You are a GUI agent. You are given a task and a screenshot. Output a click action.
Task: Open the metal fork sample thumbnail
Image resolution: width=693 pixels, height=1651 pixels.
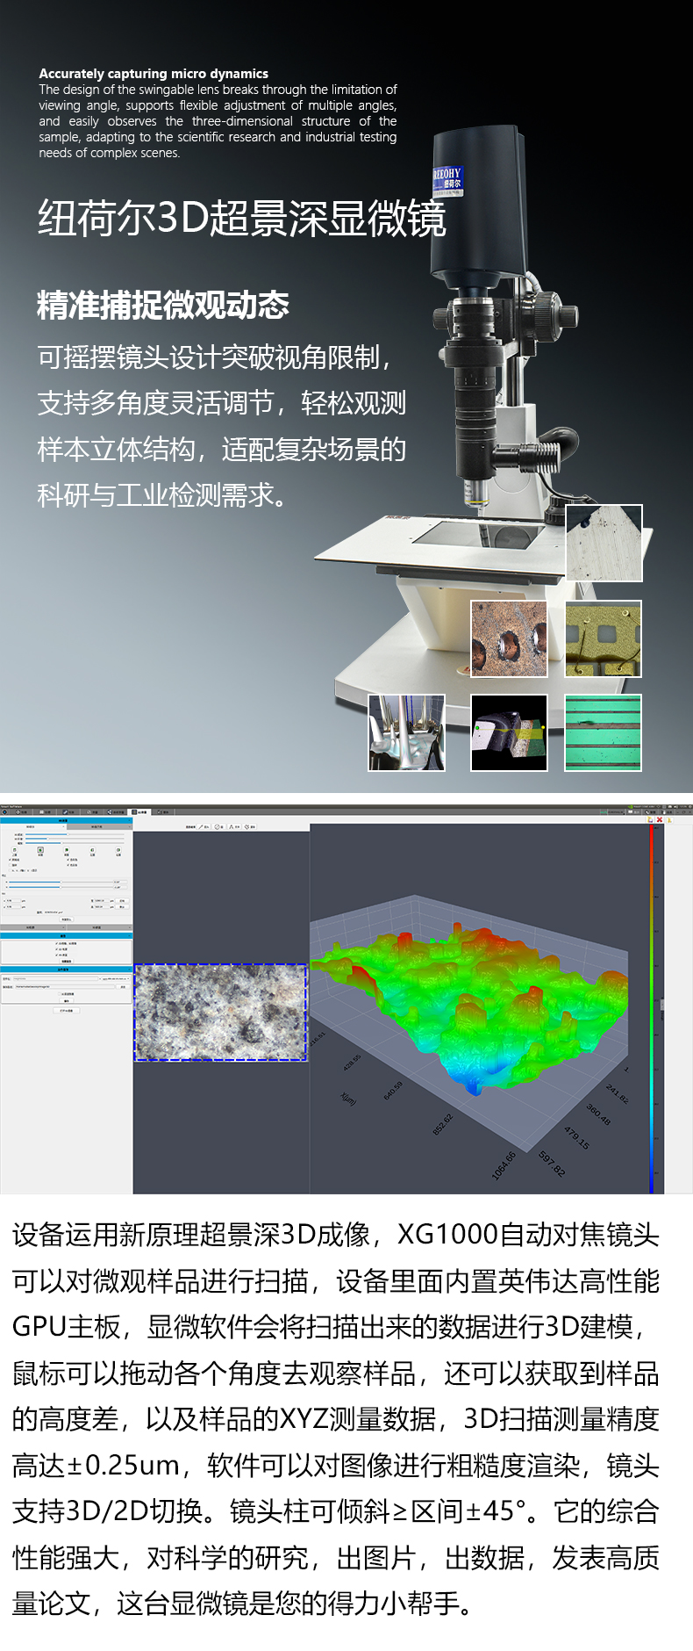pos(406,732)
